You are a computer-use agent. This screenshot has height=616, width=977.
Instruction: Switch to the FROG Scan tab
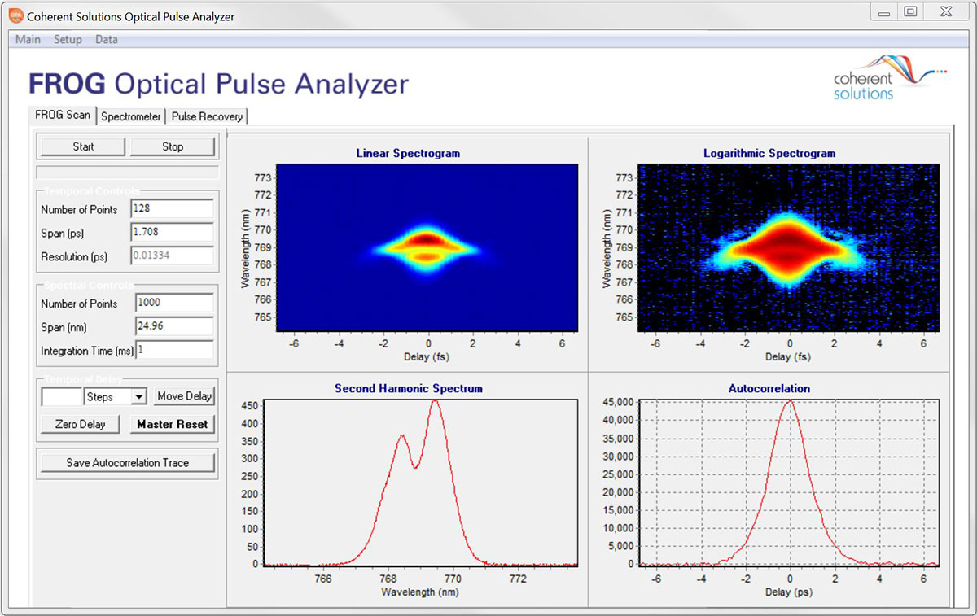(63, 115)
